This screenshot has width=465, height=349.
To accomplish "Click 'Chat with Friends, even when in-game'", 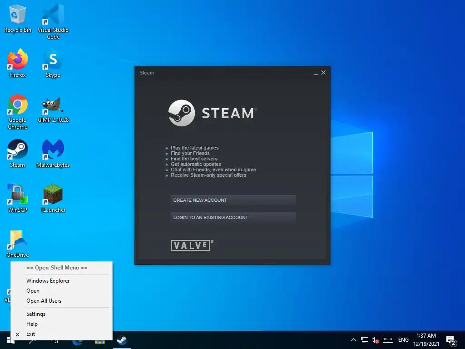I will [x=213, y=170].
